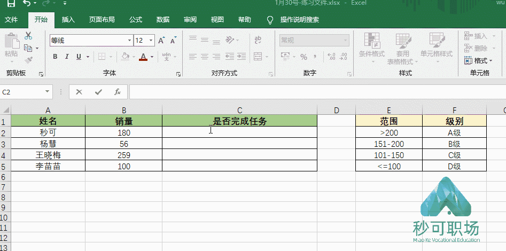Click the accounting number format icon
Image resolution: width=506 pixels, height=251 pixels.
[x=285, y=57]
